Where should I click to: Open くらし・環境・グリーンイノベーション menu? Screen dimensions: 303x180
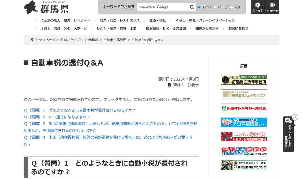205,20
